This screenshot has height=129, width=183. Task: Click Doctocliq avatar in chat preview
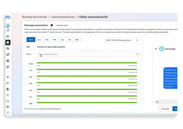[161, 49]
